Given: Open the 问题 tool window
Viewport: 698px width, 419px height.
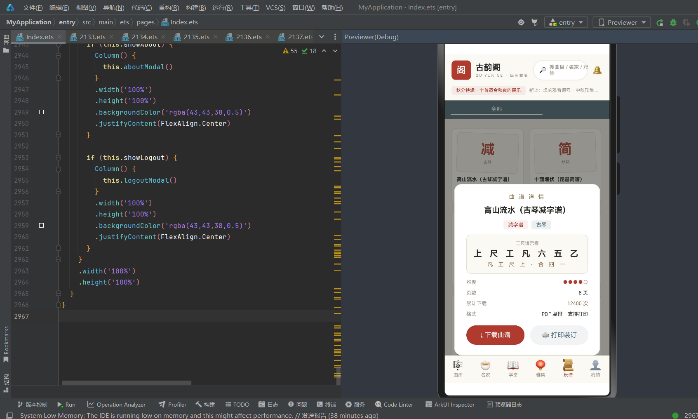Looking at the screenshot, I should pyautogui.click(x=298, y=405).
